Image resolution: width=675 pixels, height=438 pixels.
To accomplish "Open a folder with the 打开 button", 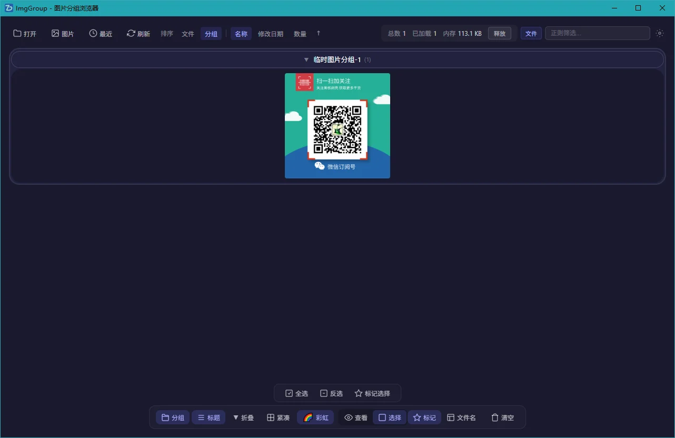I will pos(25,34).
